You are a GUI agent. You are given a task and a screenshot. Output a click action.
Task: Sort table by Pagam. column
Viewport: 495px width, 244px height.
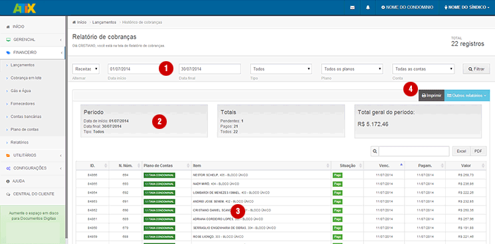tap(425, 166)
